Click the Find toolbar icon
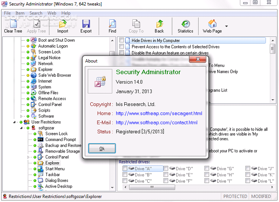The width and height of the screenshot is (279, 202). click(112, 24)
